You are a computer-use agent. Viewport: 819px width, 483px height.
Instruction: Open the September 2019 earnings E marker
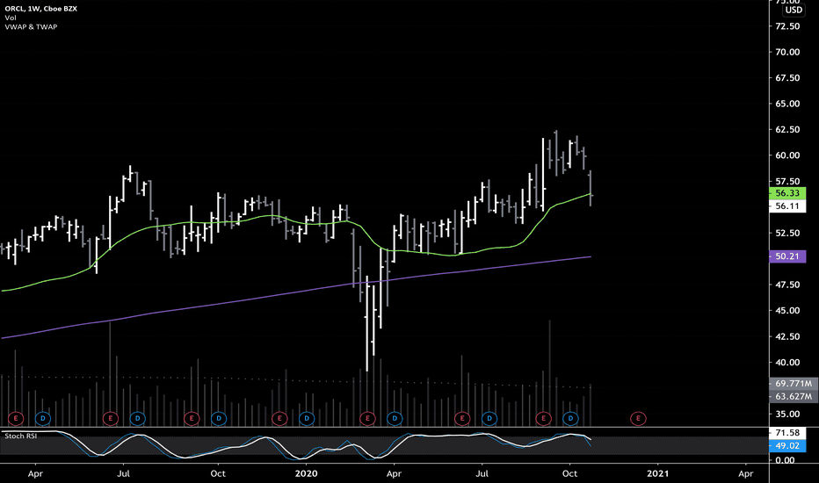click(x=192, y=418)
